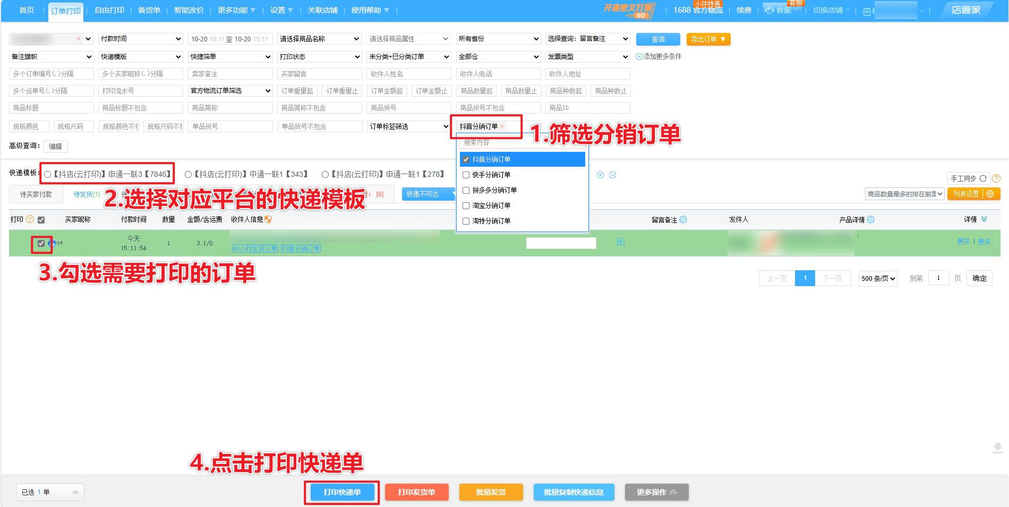Click the 手工同步 refresh button
This screenshot has height=507, width=1009.
click(x=969, y=178)
